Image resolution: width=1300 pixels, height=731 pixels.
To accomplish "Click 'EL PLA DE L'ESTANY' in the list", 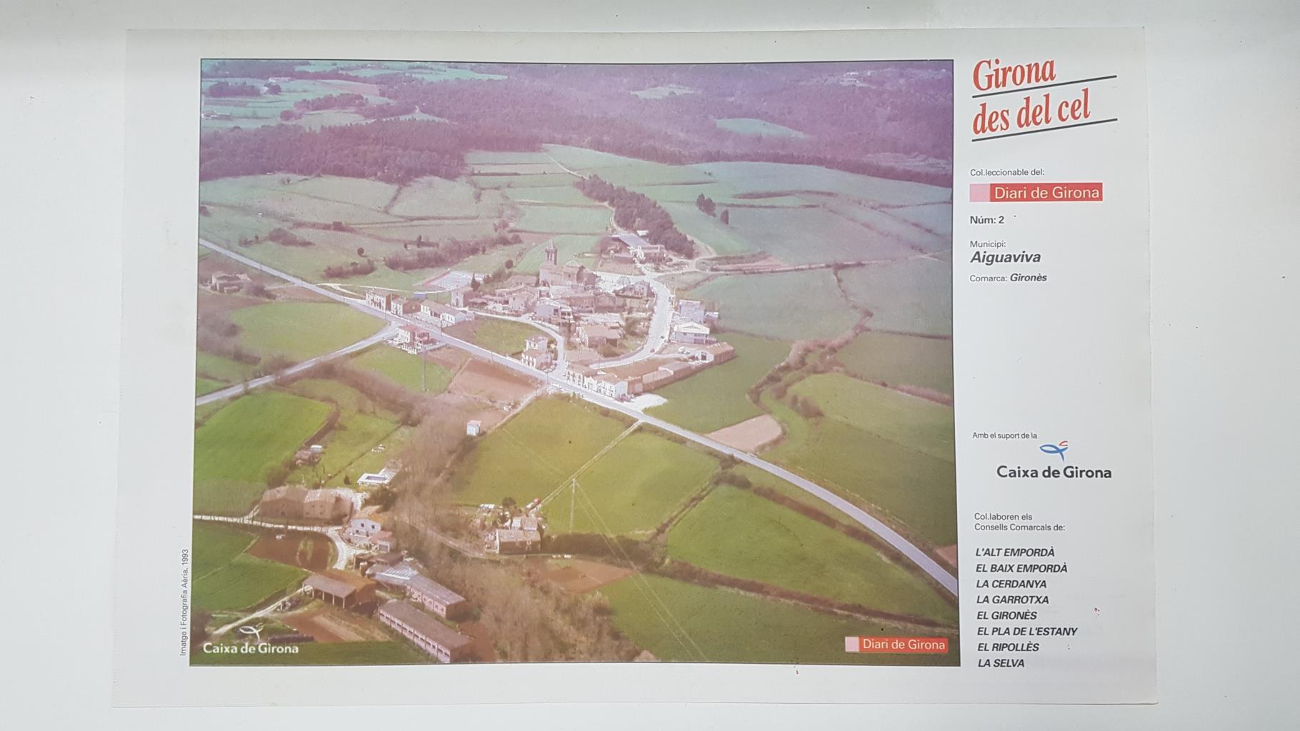I will pyautogui.click(x=1027, y=631).
